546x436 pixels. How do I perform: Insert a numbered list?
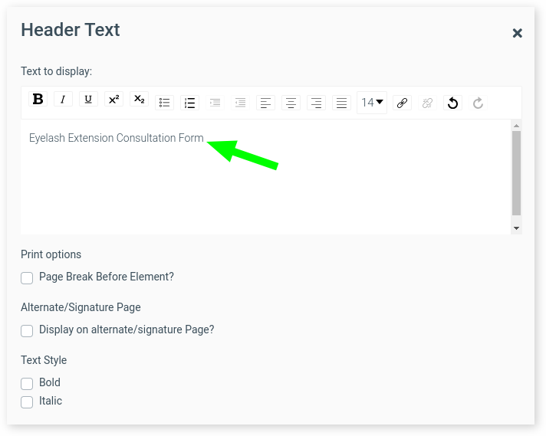click(x=189, y=103)
